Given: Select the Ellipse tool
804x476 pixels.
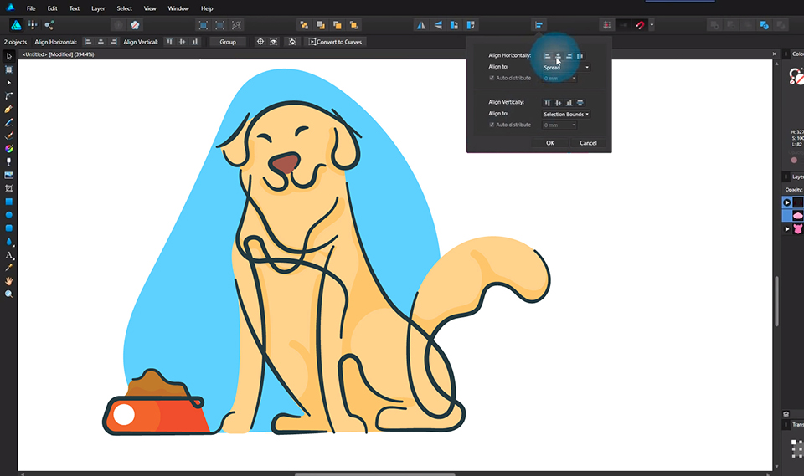Looking at the screenshot, I should point(8,215).
